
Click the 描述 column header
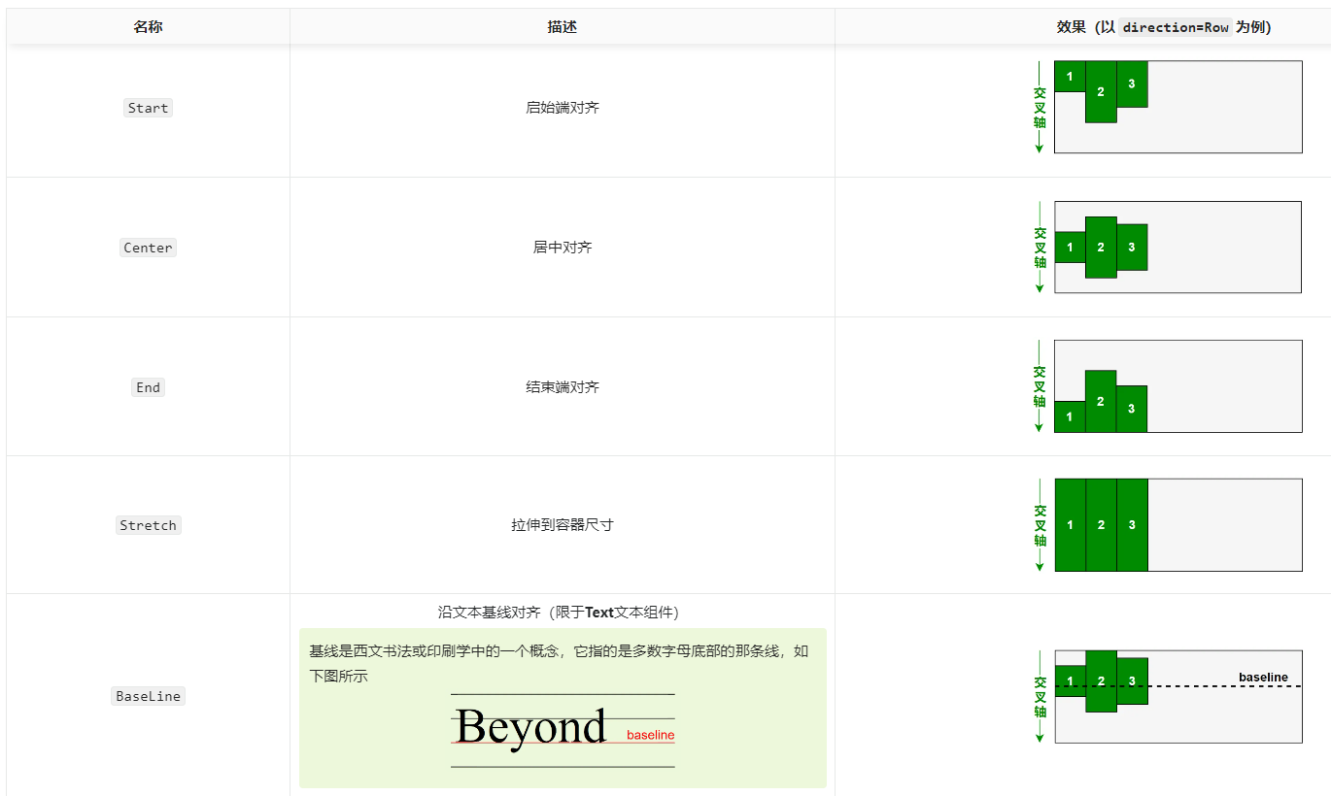coord(562,27)
